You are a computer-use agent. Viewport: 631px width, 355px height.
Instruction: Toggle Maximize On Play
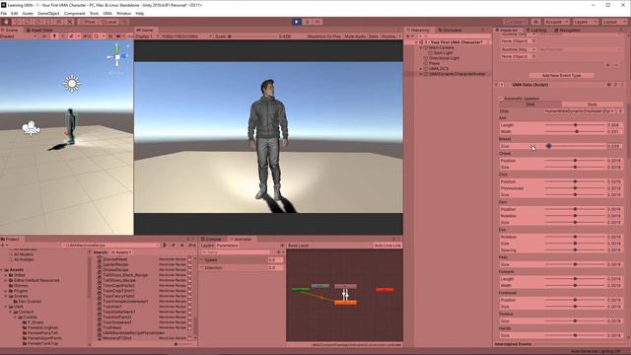tap(324, 36)
